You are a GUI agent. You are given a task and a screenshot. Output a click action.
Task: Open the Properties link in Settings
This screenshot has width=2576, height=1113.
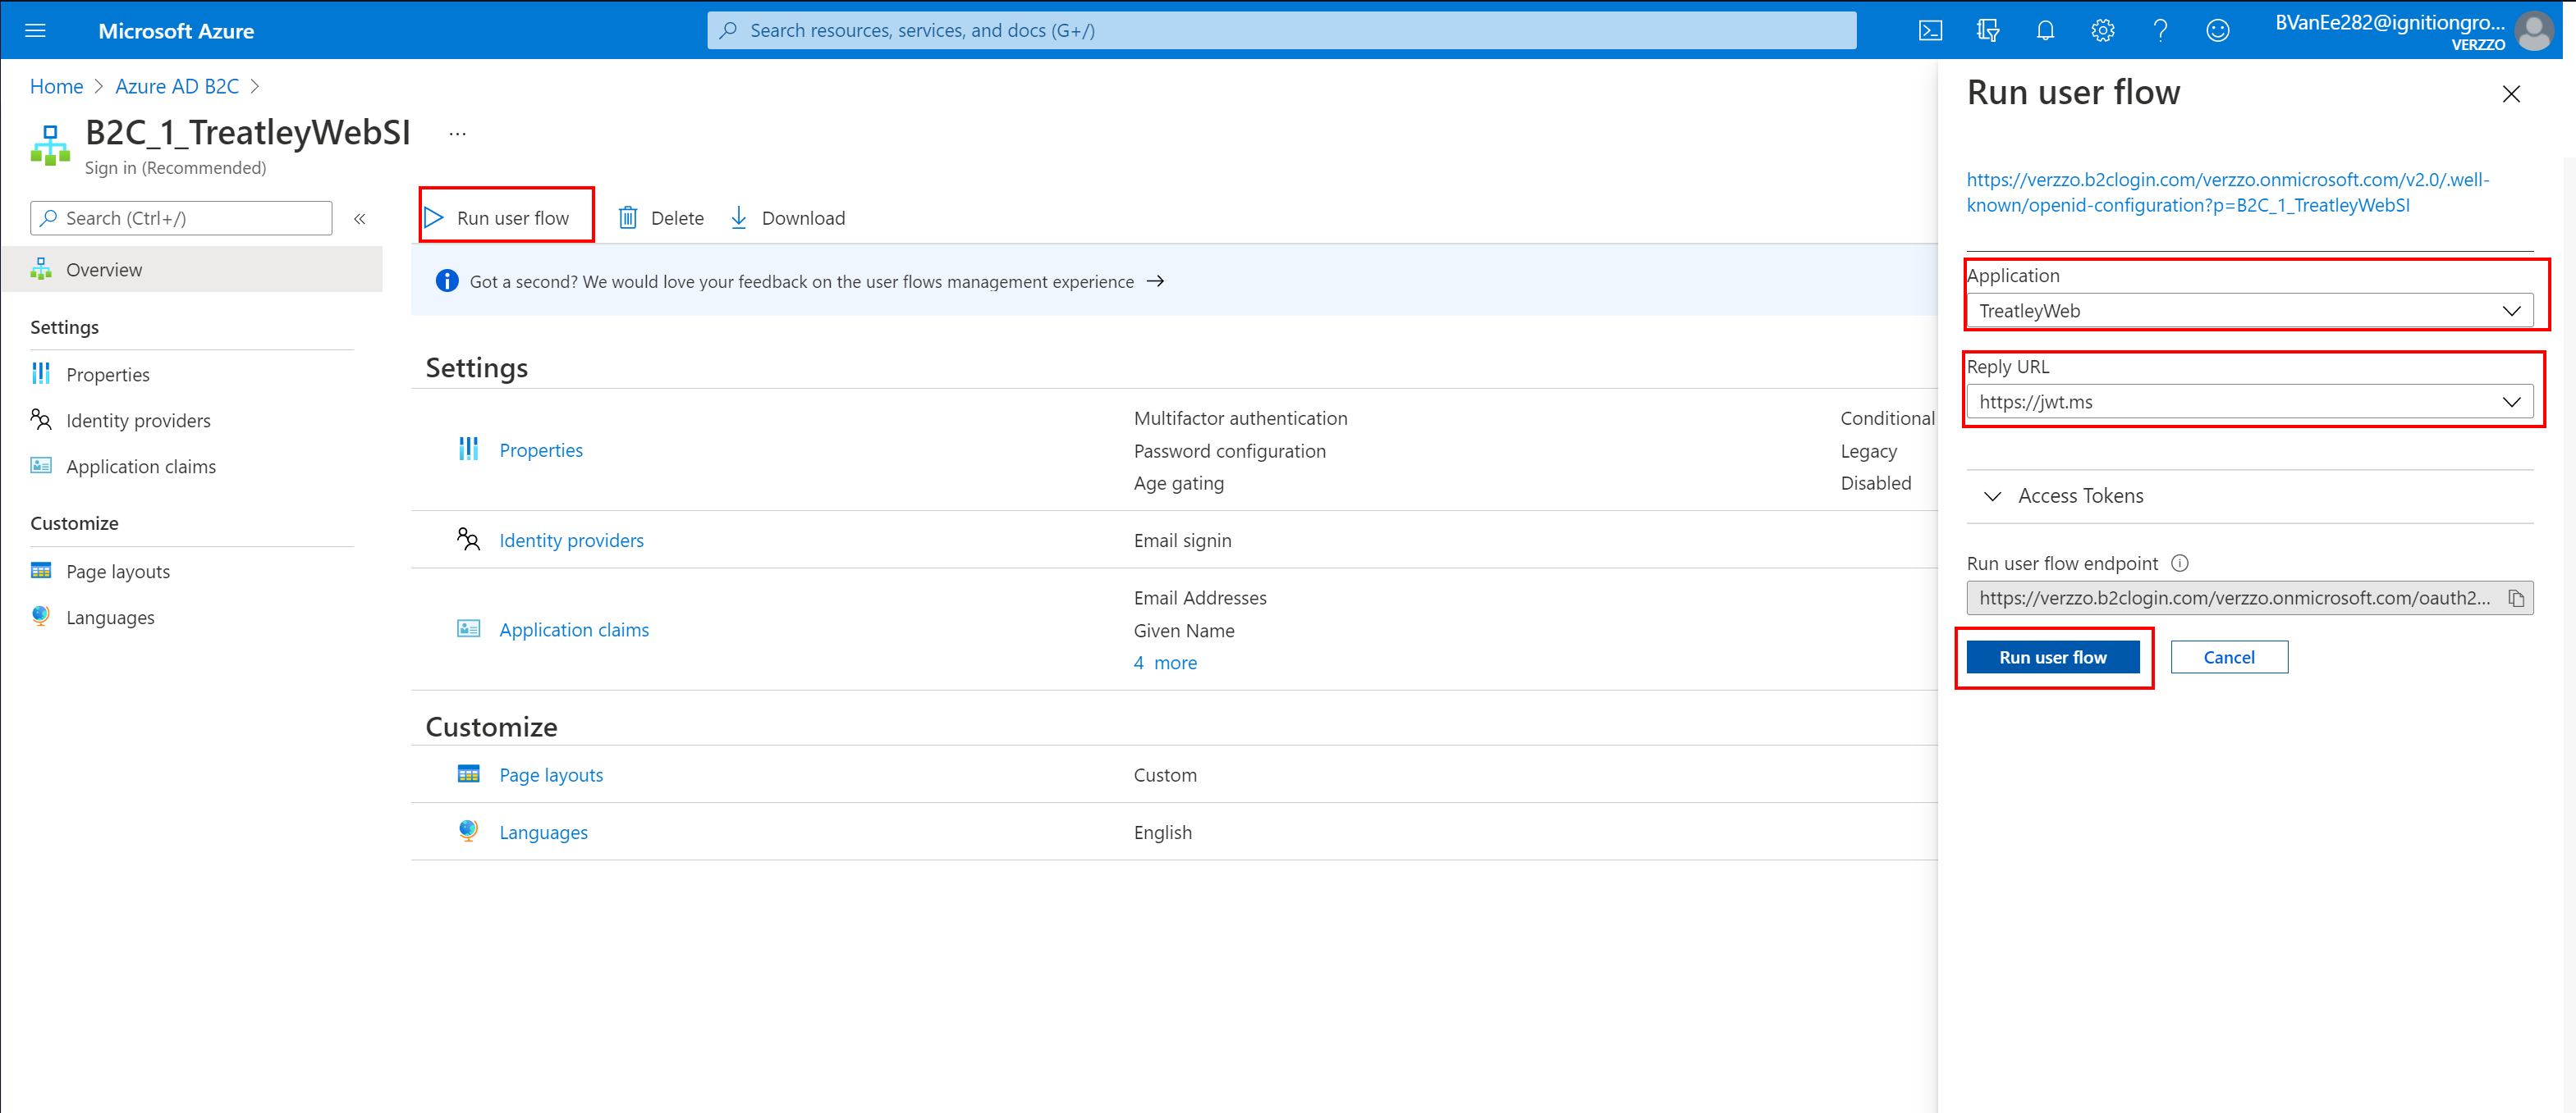[x=541, y=450]
